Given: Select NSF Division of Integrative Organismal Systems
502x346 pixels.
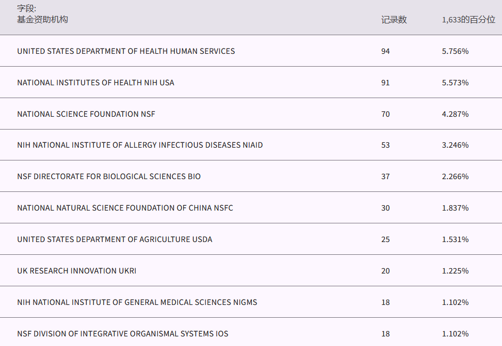Looking at the screenshot, I should pos(122,334).
